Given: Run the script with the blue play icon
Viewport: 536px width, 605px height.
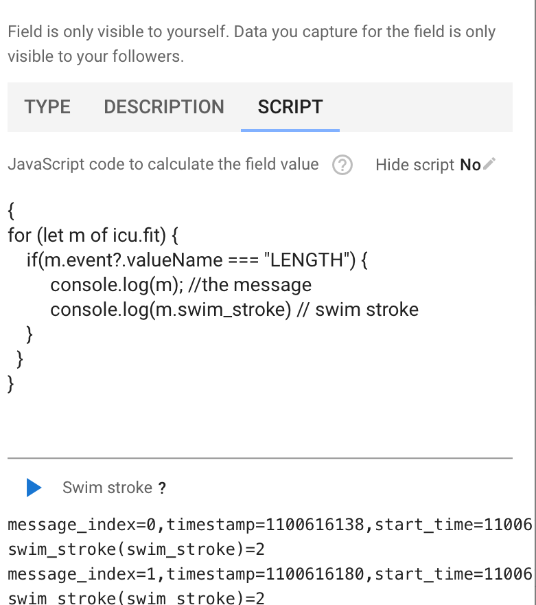Looking at the screenshot, I should point(34,488).
